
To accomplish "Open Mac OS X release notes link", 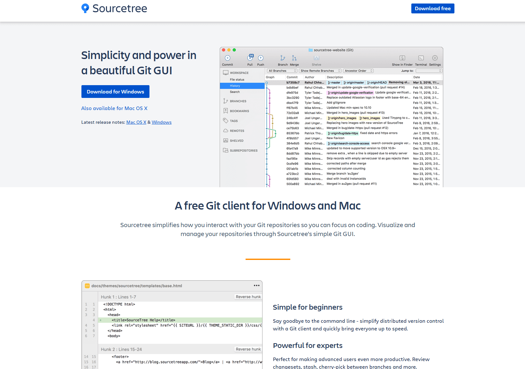I will click(x=136, y=122).
